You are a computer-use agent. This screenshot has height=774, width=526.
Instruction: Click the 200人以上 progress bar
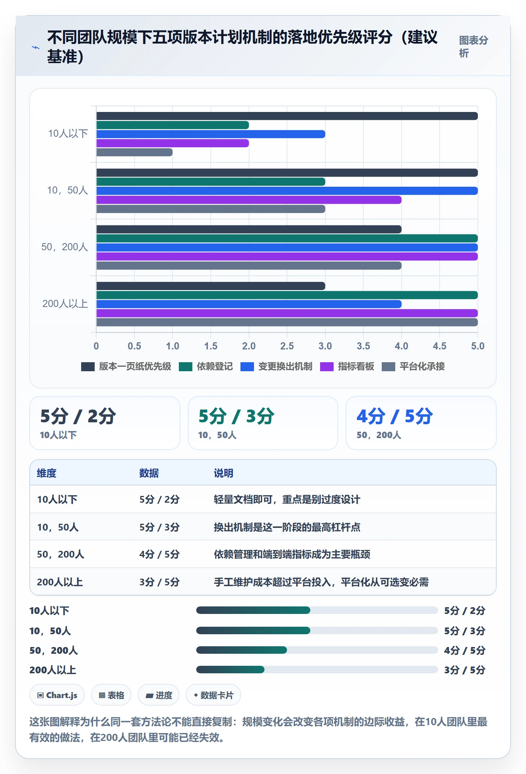317,669
